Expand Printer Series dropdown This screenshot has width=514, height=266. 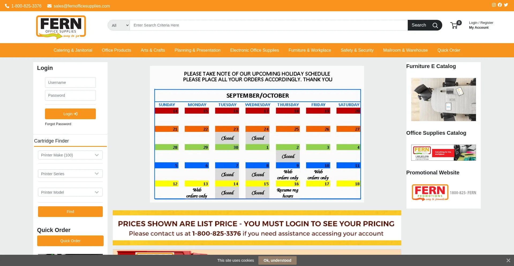[70, 174]
